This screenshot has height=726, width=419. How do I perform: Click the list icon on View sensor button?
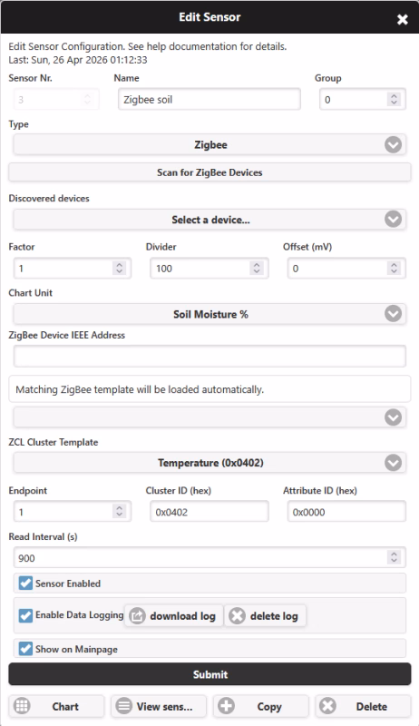tap(124, 706)
